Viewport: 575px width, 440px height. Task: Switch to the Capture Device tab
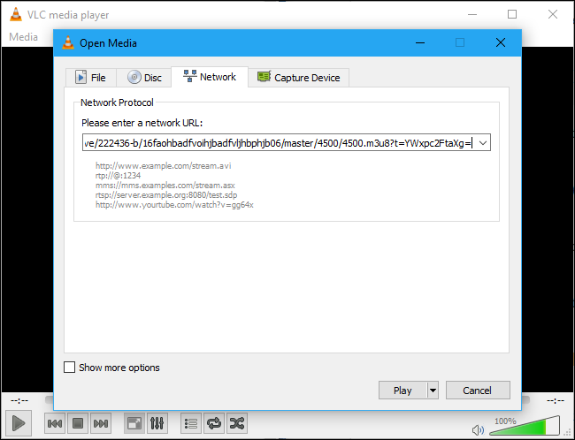tap(298, 78)
